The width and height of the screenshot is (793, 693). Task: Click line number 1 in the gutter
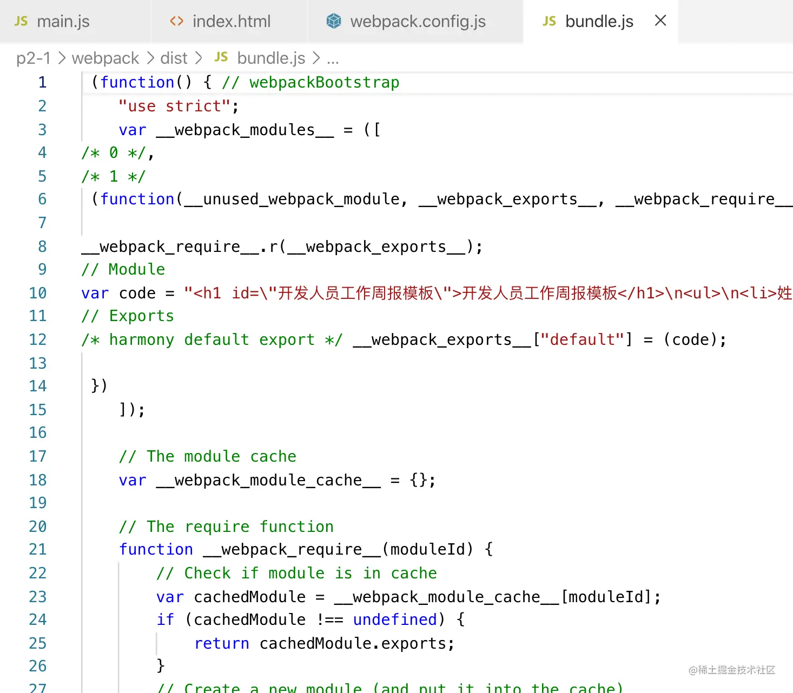click(x=42, y=82)
